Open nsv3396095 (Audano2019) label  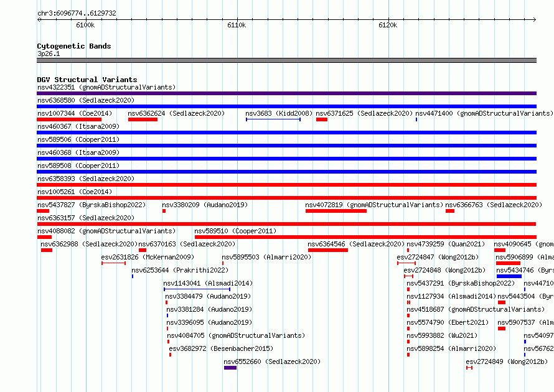pyautogui.click(x=209, y=322)
